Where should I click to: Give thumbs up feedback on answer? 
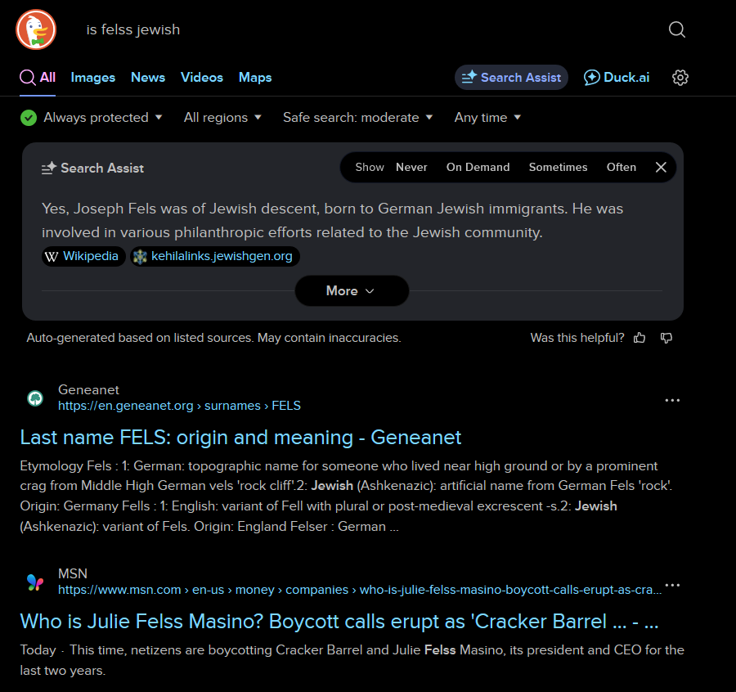pos(640,338)
